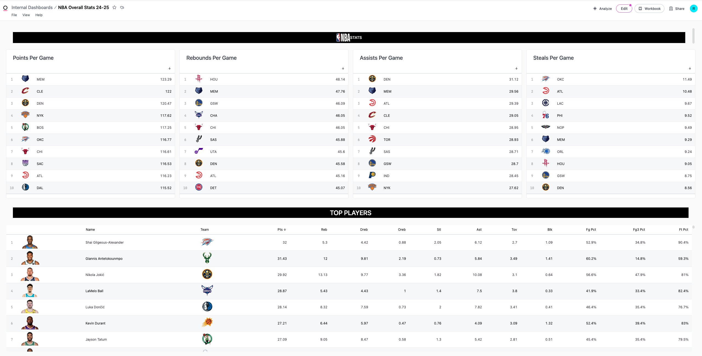Open the Workbook button
The height and width of the screenshot is (356, 702).
[649, 8]
